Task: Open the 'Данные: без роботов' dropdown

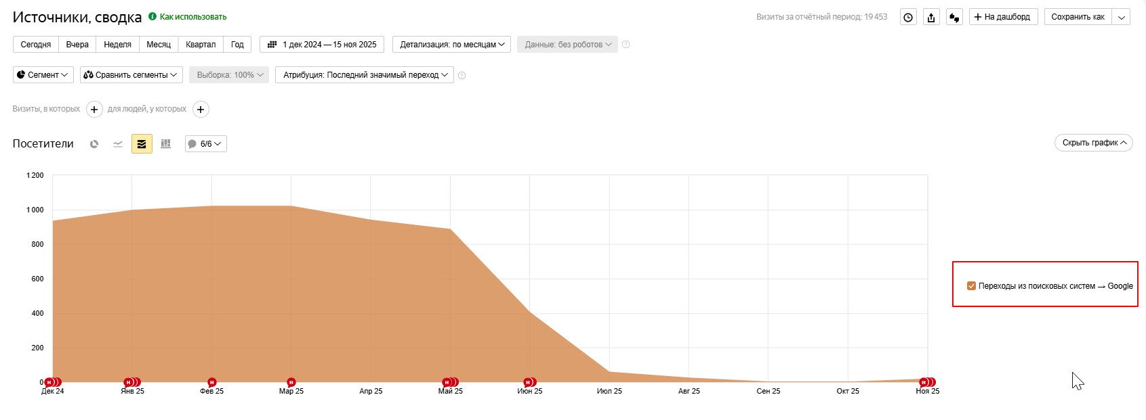Action: click(x=567, y=45)
